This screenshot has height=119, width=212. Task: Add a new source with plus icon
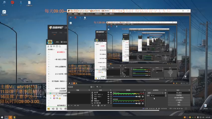[x=92, y=106]
